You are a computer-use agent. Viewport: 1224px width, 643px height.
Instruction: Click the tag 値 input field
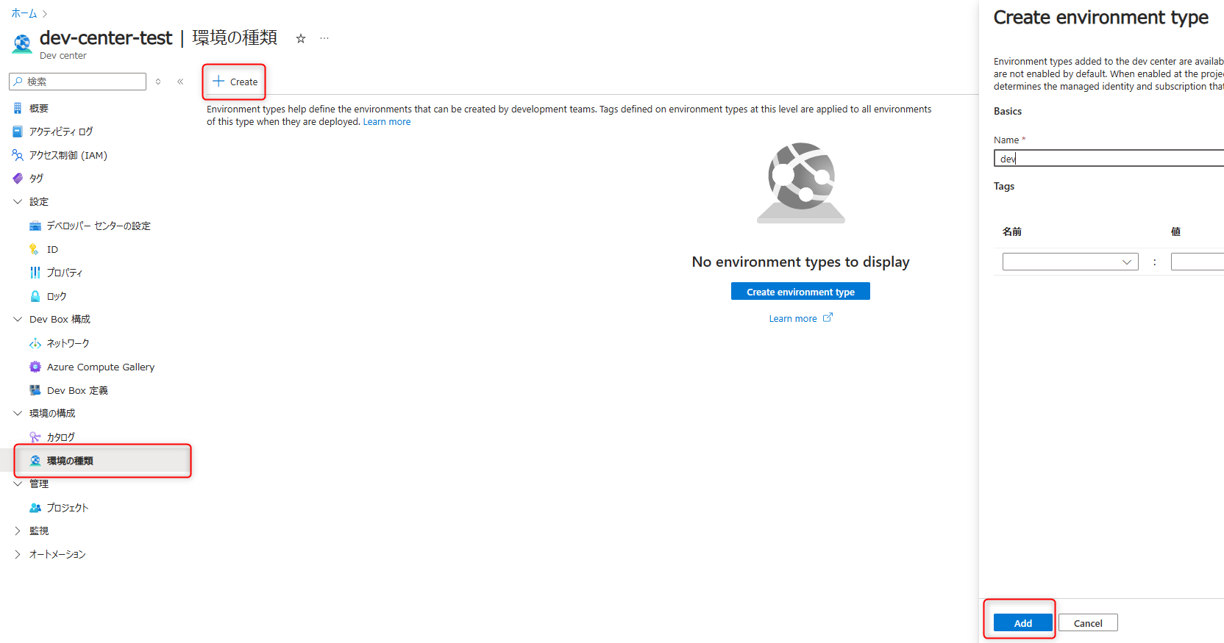click(1198, 262)
